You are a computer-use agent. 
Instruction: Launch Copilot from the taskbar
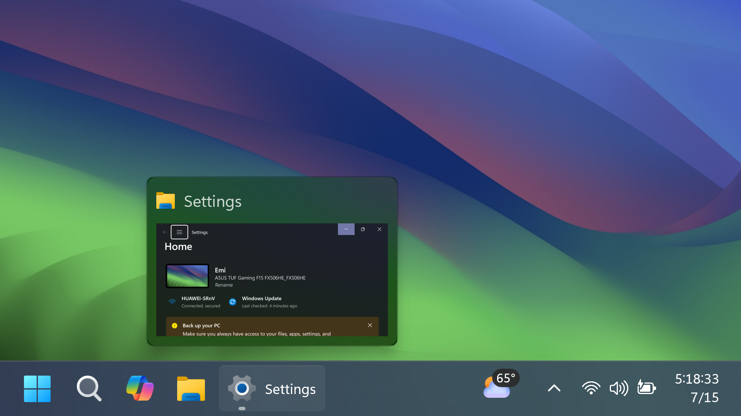140,388
